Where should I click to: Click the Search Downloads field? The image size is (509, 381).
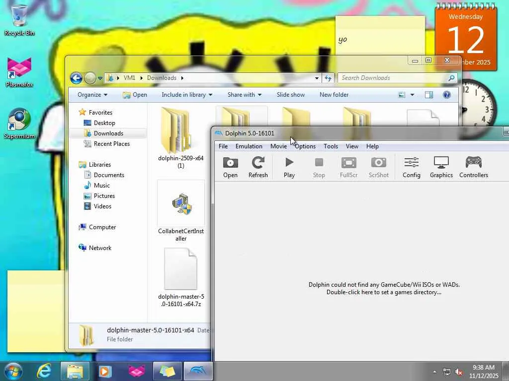398,78
